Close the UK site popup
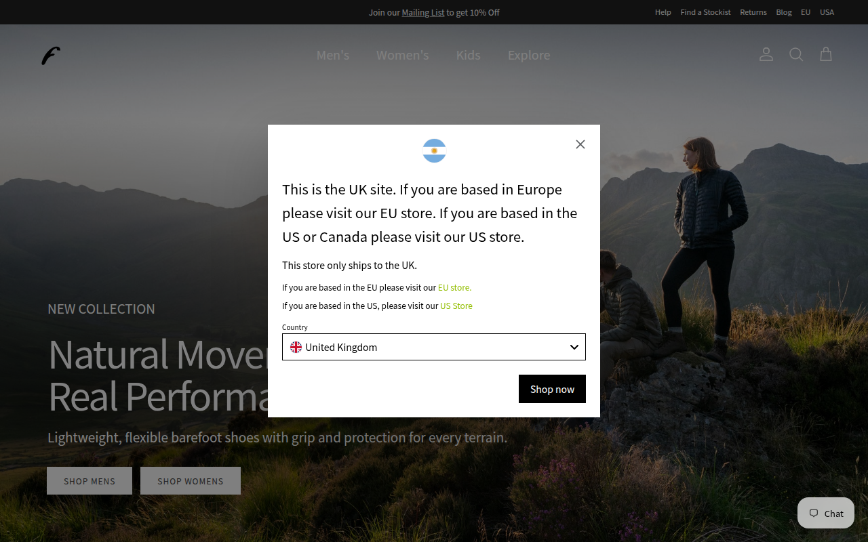The height and width of the screenshot is (542, 868). point(580,144)
